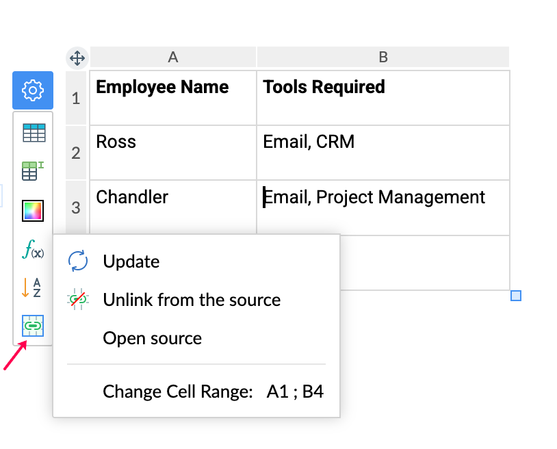Image resolution: width=557 pixels, height=449 pixels.
Task: Click the f(x) formula icon
Action: click(33, 250)
